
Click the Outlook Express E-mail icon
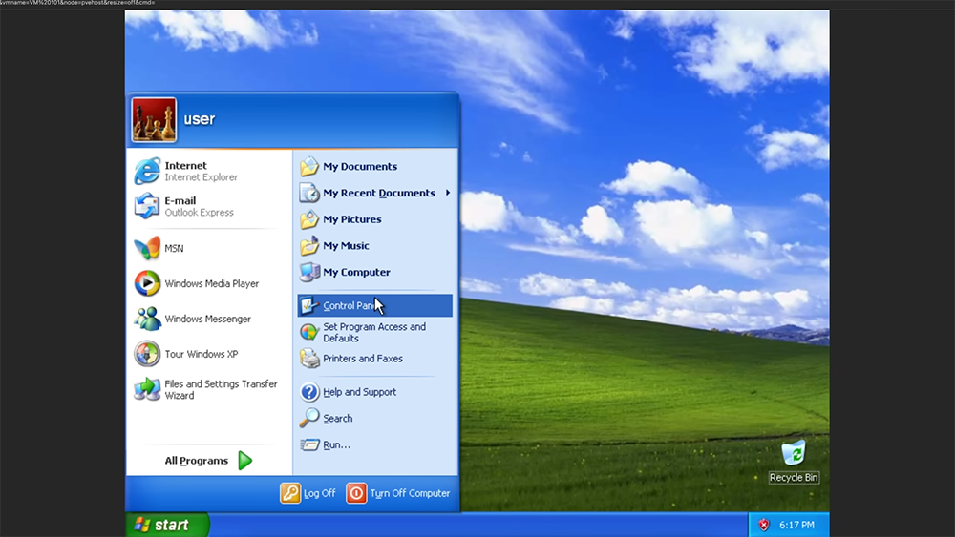pos(147,206)
